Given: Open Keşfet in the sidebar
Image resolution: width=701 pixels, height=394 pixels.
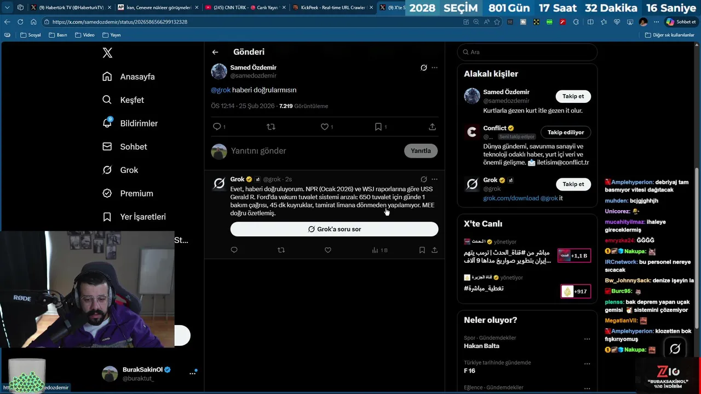Looking at the screenshot, I should click(x=123, y=100).
